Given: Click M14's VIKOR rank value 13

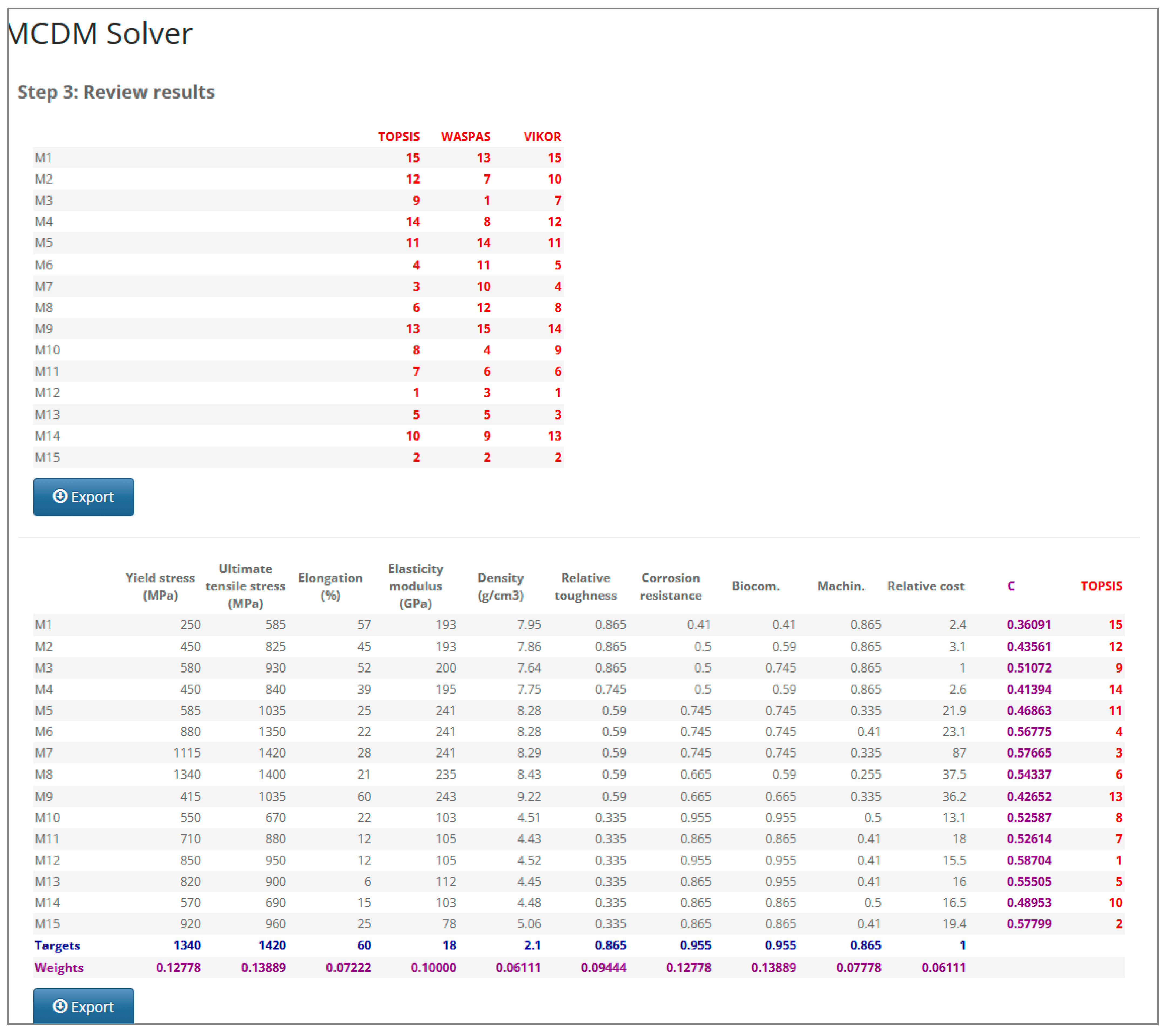Looking at the screenshot, I should [554, 437].
